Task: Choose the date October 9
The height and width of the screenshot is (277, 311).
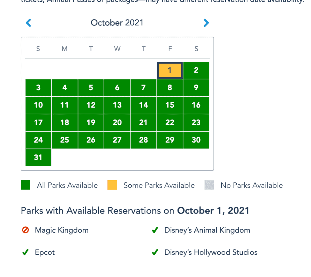Action: tap(196, 88)
